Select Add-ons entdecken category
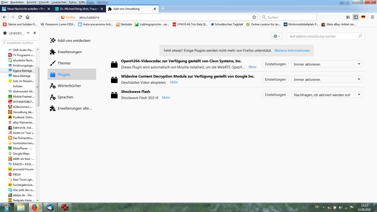 coord(72,40)
